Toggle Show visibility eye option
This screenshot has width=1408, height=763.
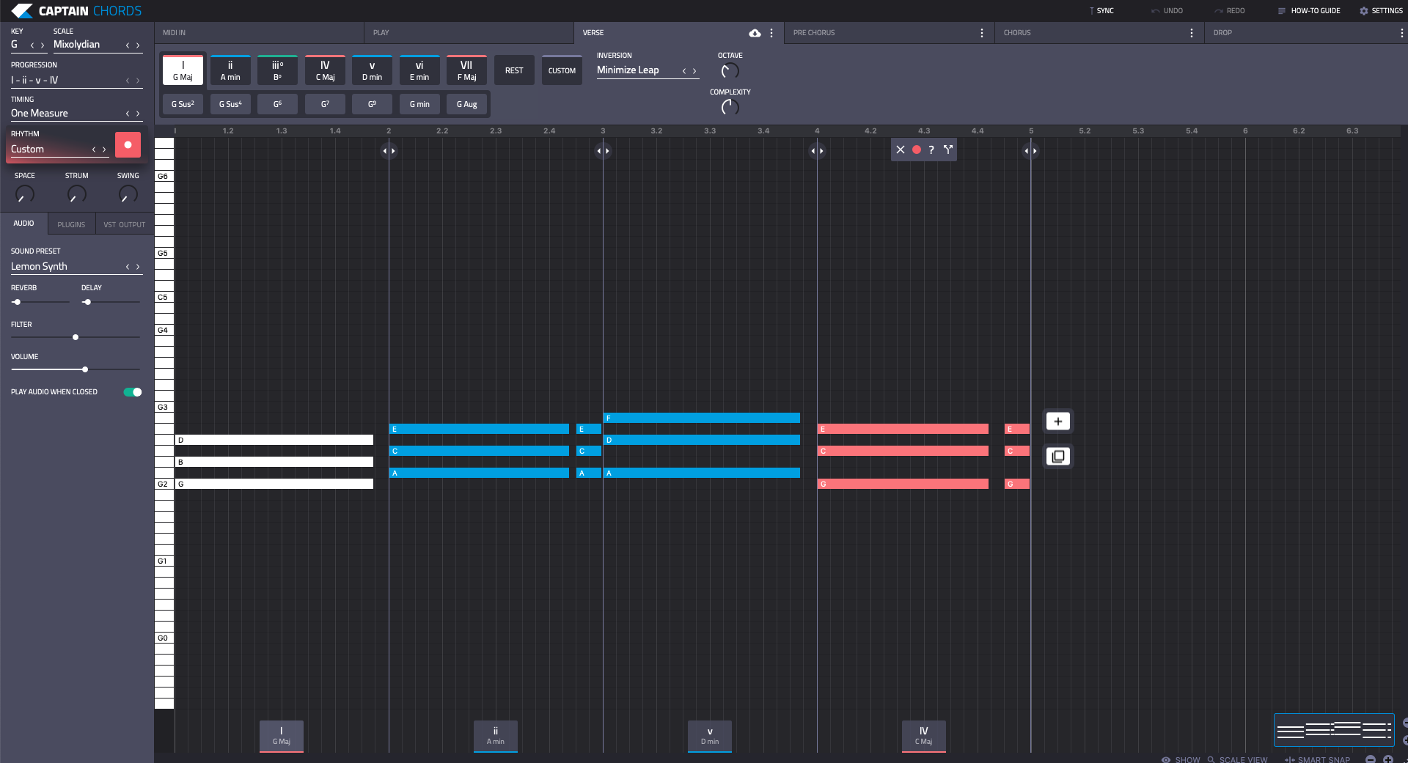tap(1181, 759)
